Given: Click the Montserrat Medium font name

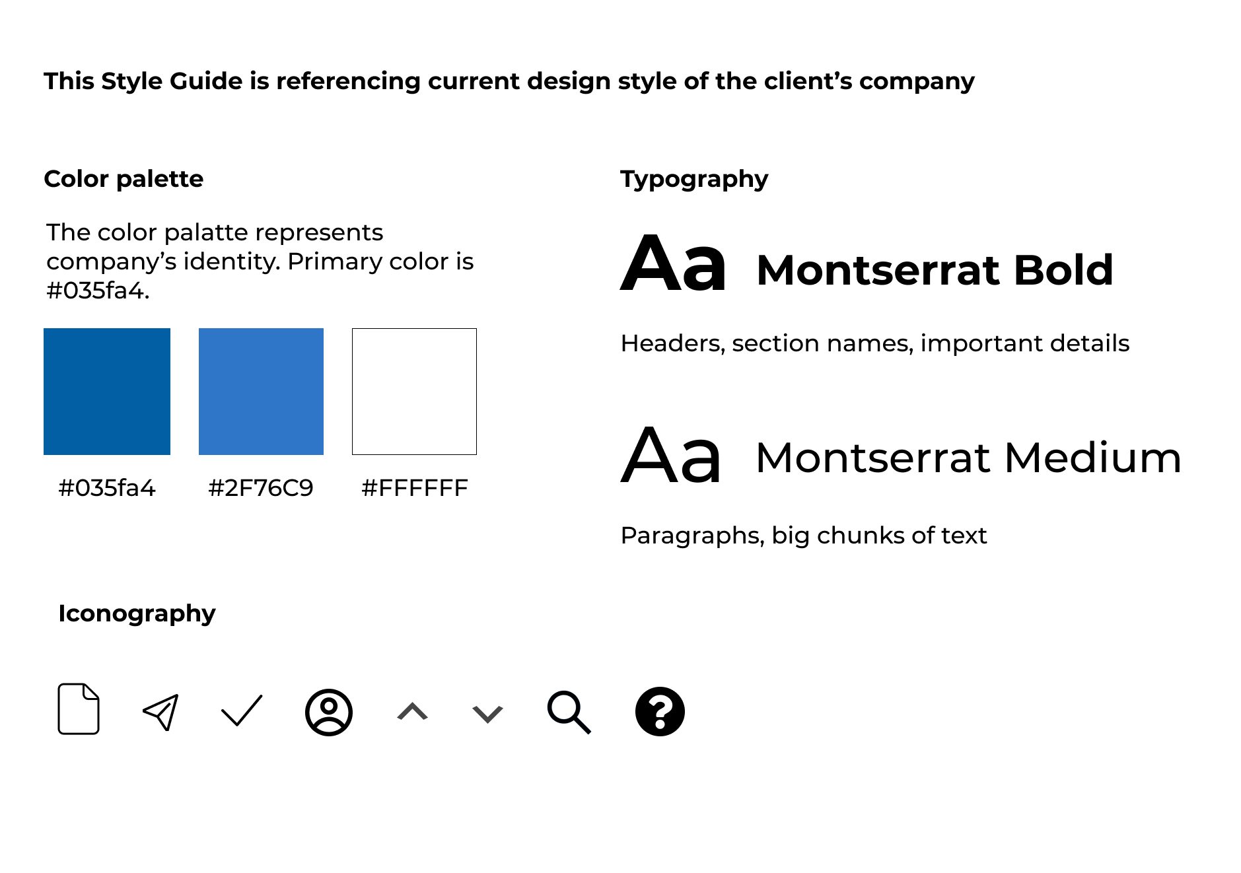Looking at the screenshot, I should pos(969,458).
